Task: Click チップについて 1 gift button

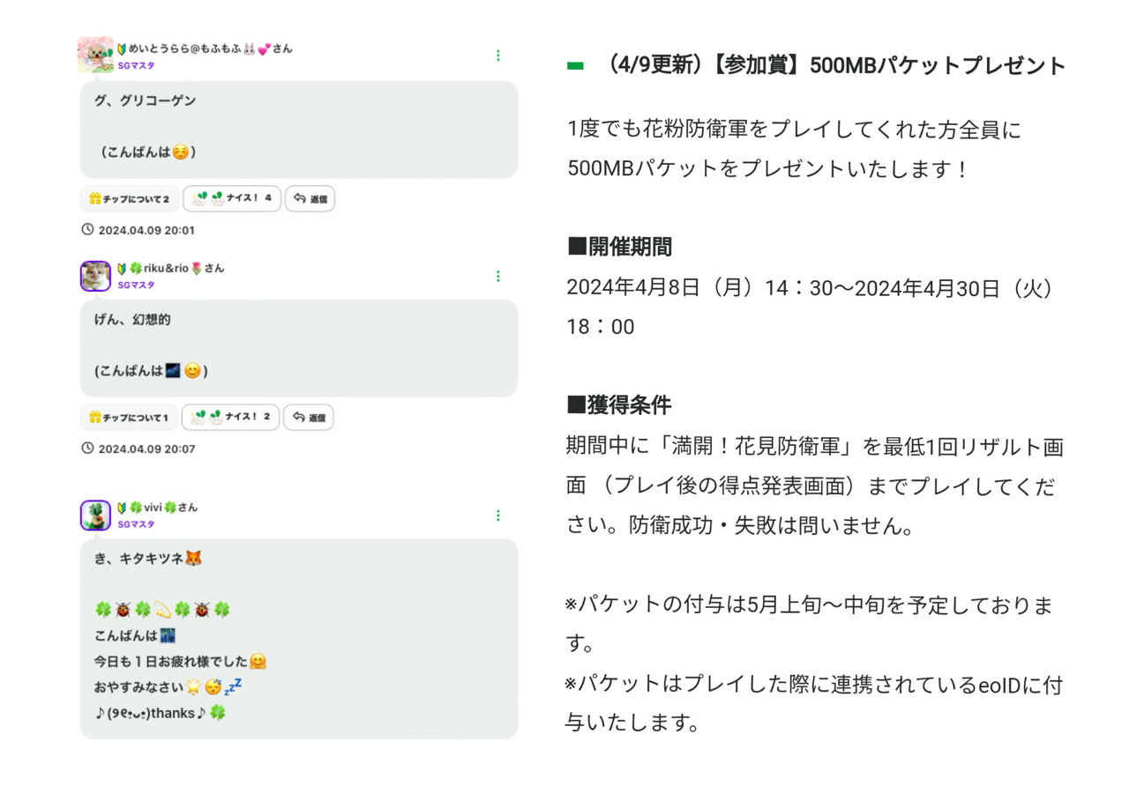Action: [129, 418]
